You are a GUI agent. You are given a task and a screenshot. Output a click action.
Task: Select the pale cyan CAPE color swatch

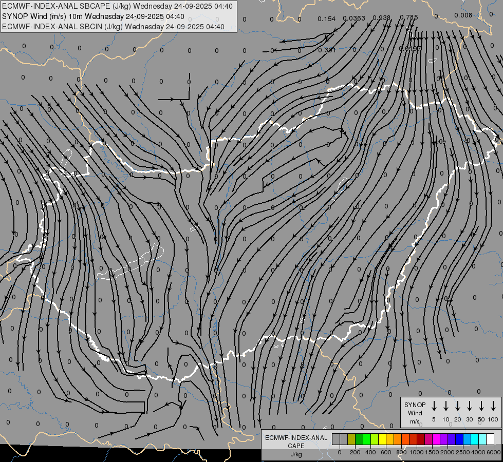(x=482, y=439)
